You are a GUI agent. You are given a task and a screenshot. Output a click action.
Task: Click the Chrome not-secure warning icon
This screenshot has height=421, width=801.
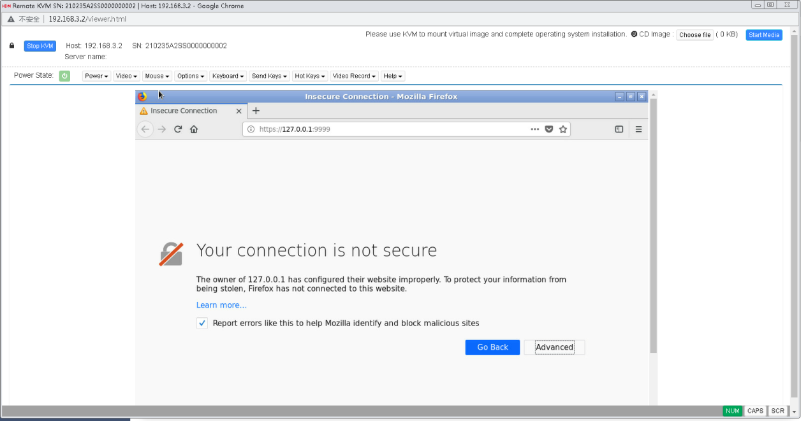(11, 19)
